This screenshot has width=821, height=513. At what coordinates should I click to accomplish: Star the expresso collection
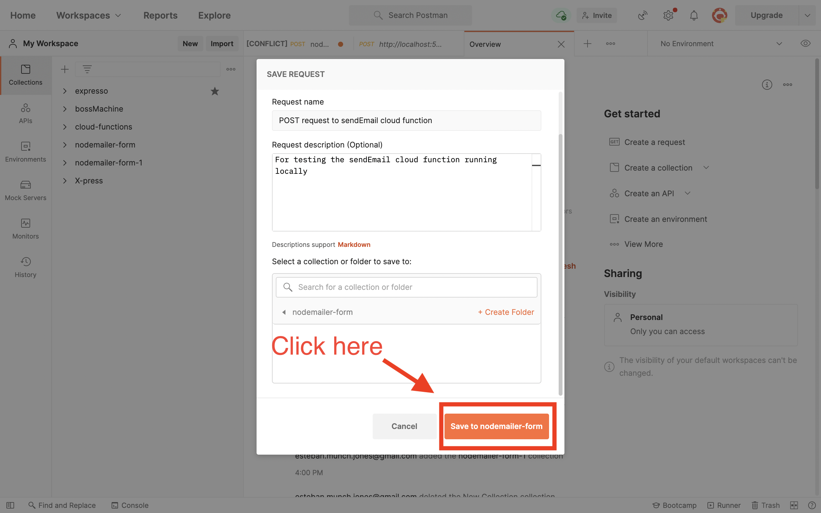215,91
